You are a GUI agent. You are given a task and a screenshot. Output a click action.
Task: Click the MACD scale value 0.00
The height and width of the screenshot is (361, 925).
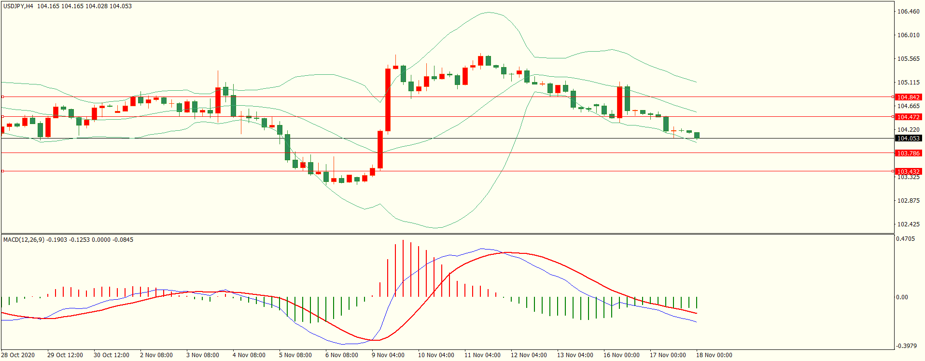tap(902, 297)
